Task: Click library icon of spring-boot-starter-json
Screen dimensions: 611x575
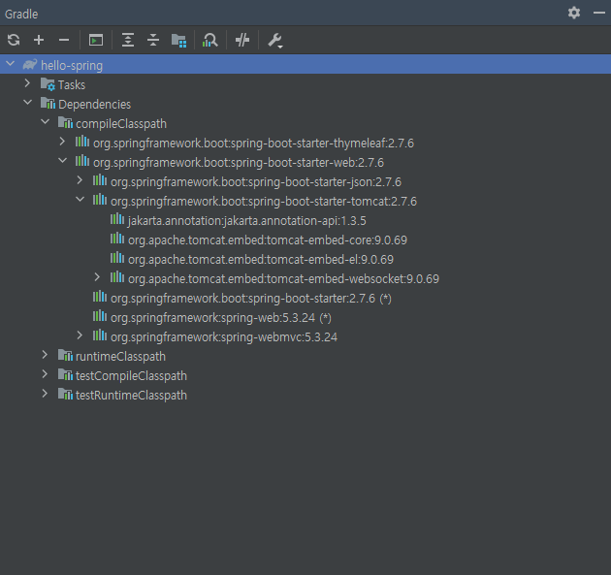Action: pos(100,180)
